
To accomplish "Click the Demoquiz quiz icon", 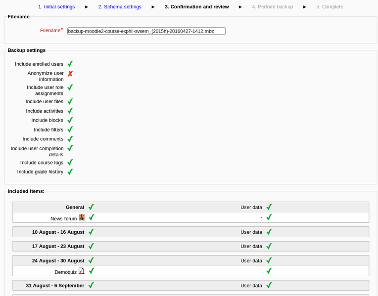I will pyautogui.click(x=82, y=271).
